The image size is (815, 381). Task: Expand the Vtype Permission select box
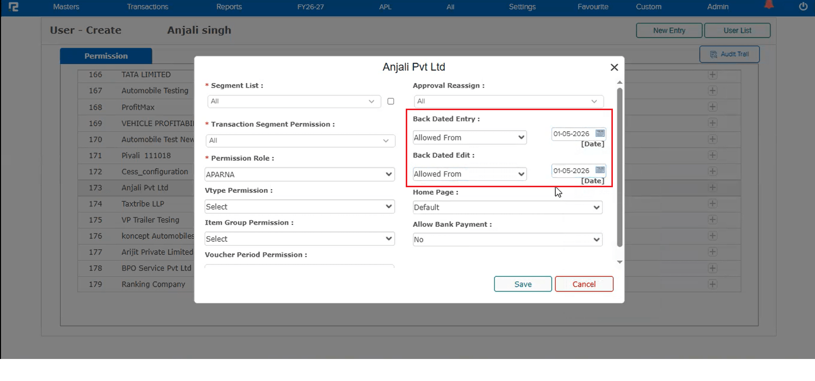click(x=299, y=207)
